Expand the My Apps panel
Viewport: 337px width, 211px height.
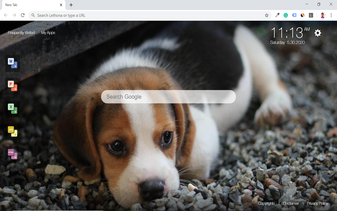(x=48, y=32)
